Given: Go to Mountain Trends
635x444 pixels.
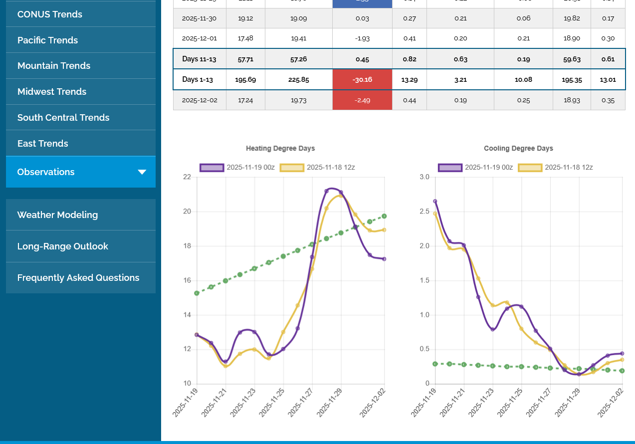Looking at the screenshot, I should [54, 66].
